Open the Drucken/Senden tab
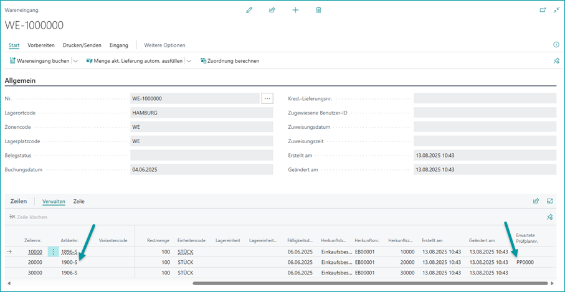 [x=82, y=45]
